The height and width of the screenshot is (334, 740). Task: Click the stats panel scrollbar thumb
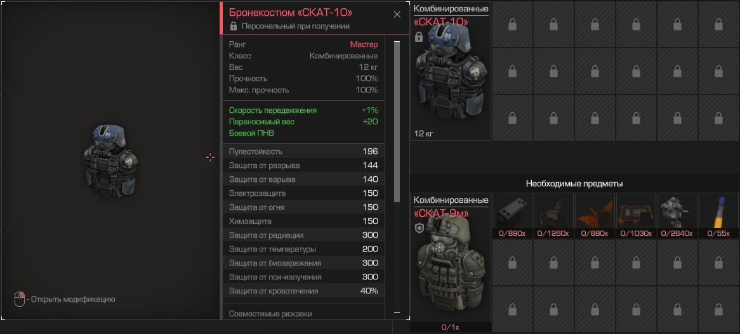pos(397,122)
